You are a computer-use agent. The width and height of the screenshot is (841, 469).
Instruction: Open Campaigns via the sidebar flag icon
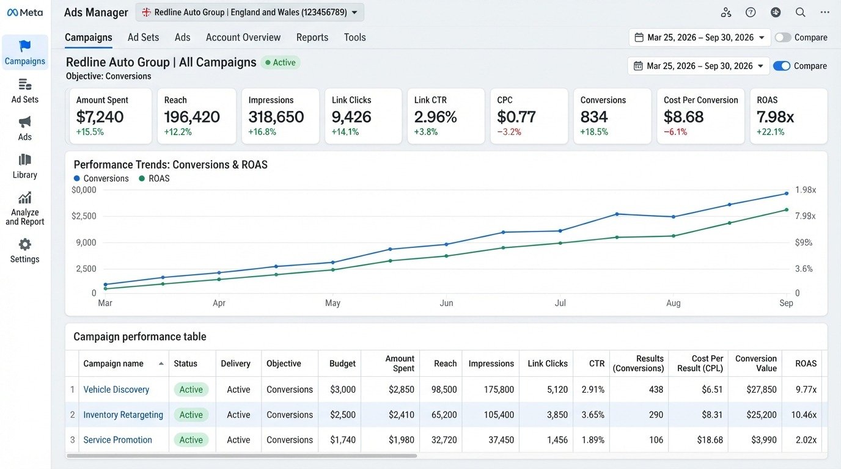[x=25, y=46]
